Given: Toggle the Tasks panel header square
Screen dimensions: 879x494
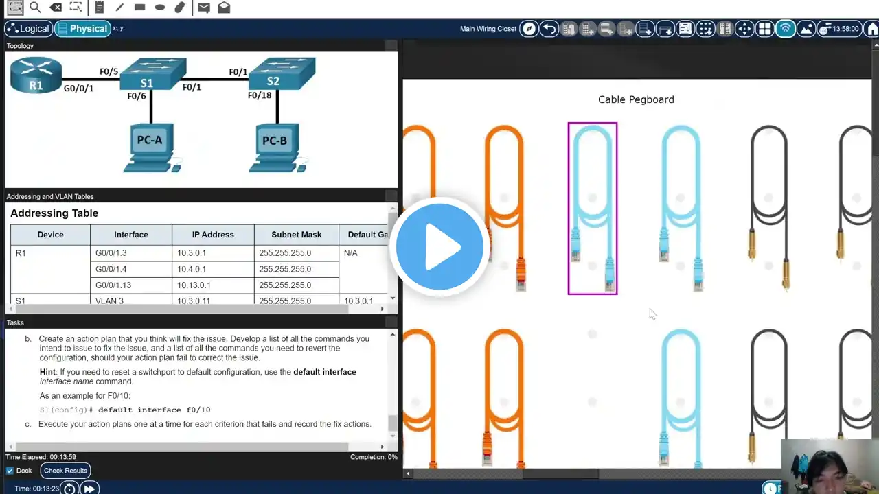Looking at the screenshot, I should tap(391, 322).
